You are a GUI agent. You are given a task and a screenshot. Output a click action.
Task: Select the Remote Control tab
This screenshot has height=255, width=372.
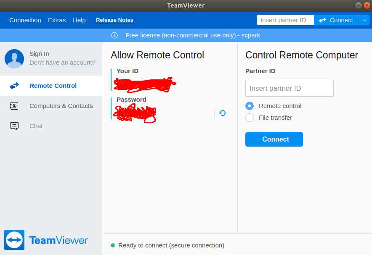point(51,86)
